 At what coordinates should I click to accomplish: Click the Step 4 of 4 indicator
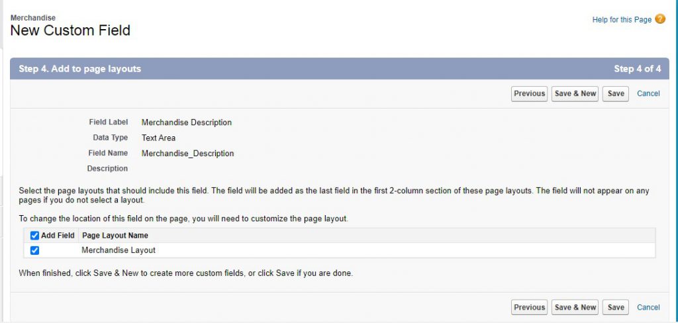pyautogui.click(x=637, y=69)
